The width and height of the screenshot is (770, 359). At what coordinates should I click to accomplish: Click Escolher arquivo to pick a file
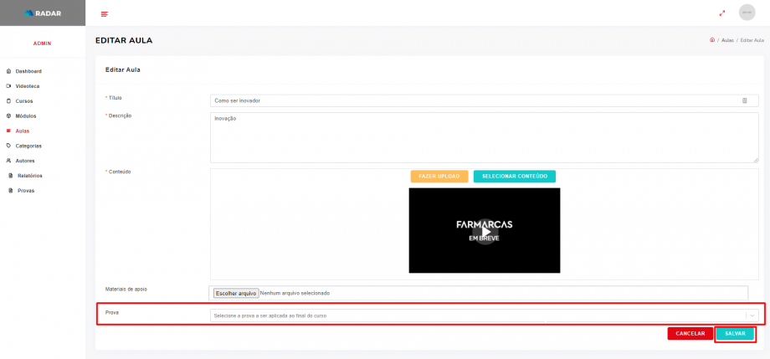[x=235, y=294]
